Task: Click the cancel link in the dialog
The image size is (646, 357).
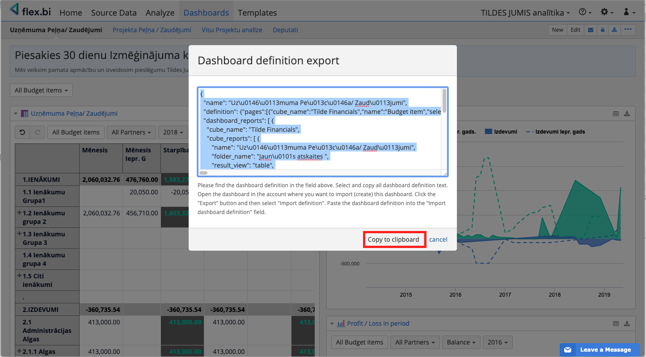Action: pos(438,239)
